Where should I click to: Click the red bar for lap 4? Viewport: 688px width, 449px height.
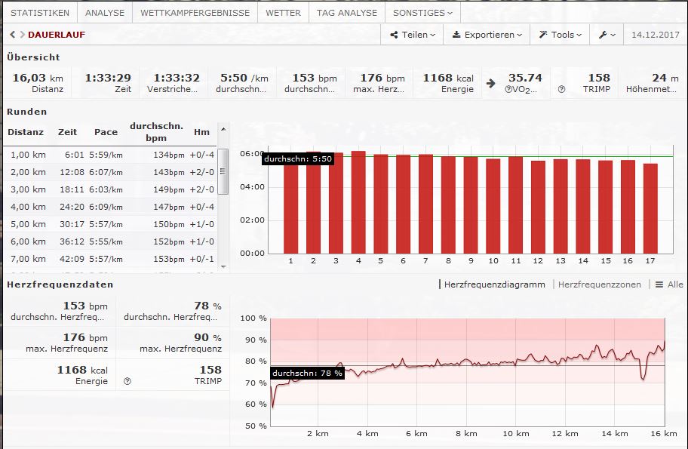[x=358, y=202]
